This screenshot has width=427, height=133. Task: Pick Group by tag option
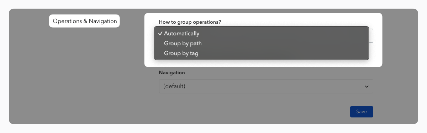coord(262,53)
